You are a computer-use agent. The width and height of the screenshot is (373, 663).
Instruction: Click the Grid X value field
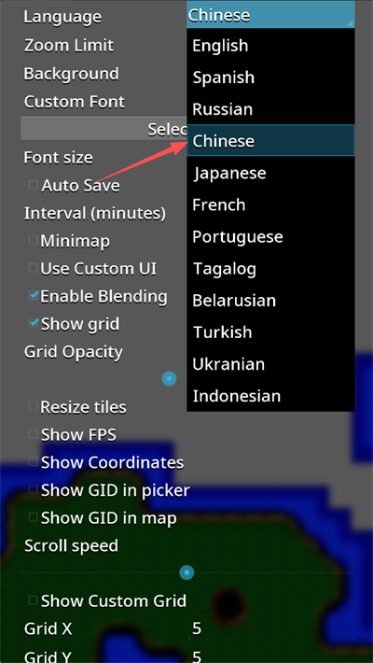(x=270, y=628)
